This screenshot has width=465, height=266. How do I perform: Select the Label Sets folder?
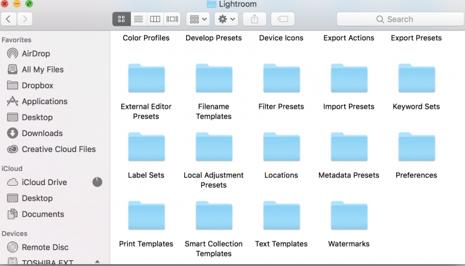point(146,147)
